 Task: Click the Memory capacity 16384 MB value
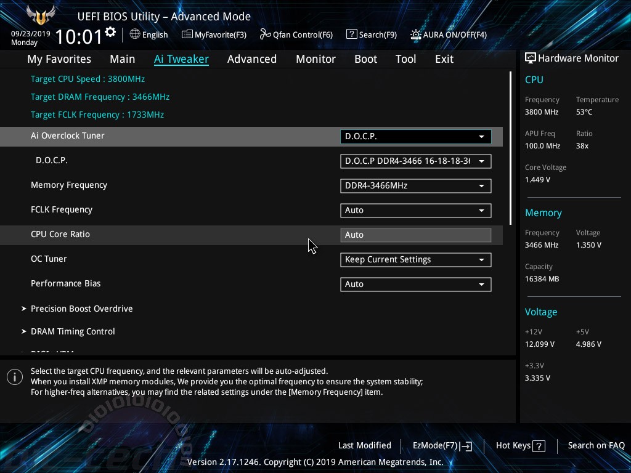(x=542, y=279)
